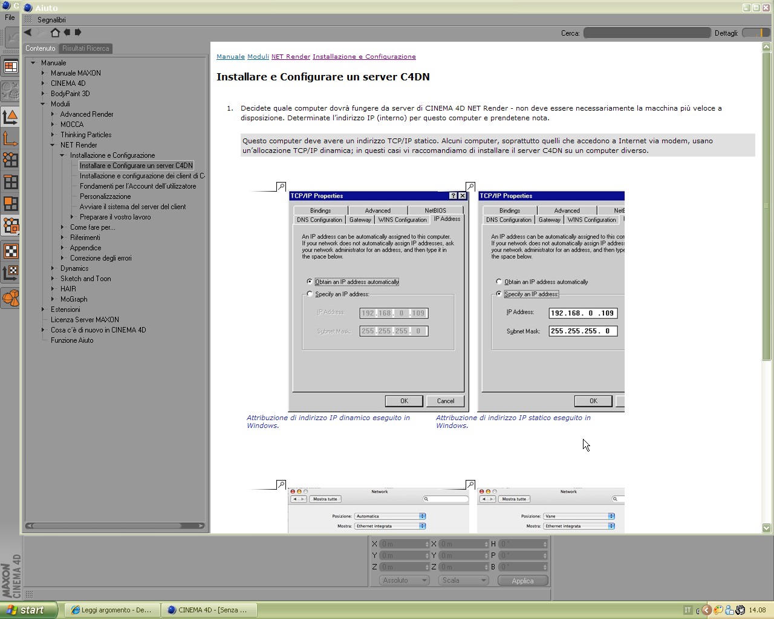Focus the Cerca search field

646,33
